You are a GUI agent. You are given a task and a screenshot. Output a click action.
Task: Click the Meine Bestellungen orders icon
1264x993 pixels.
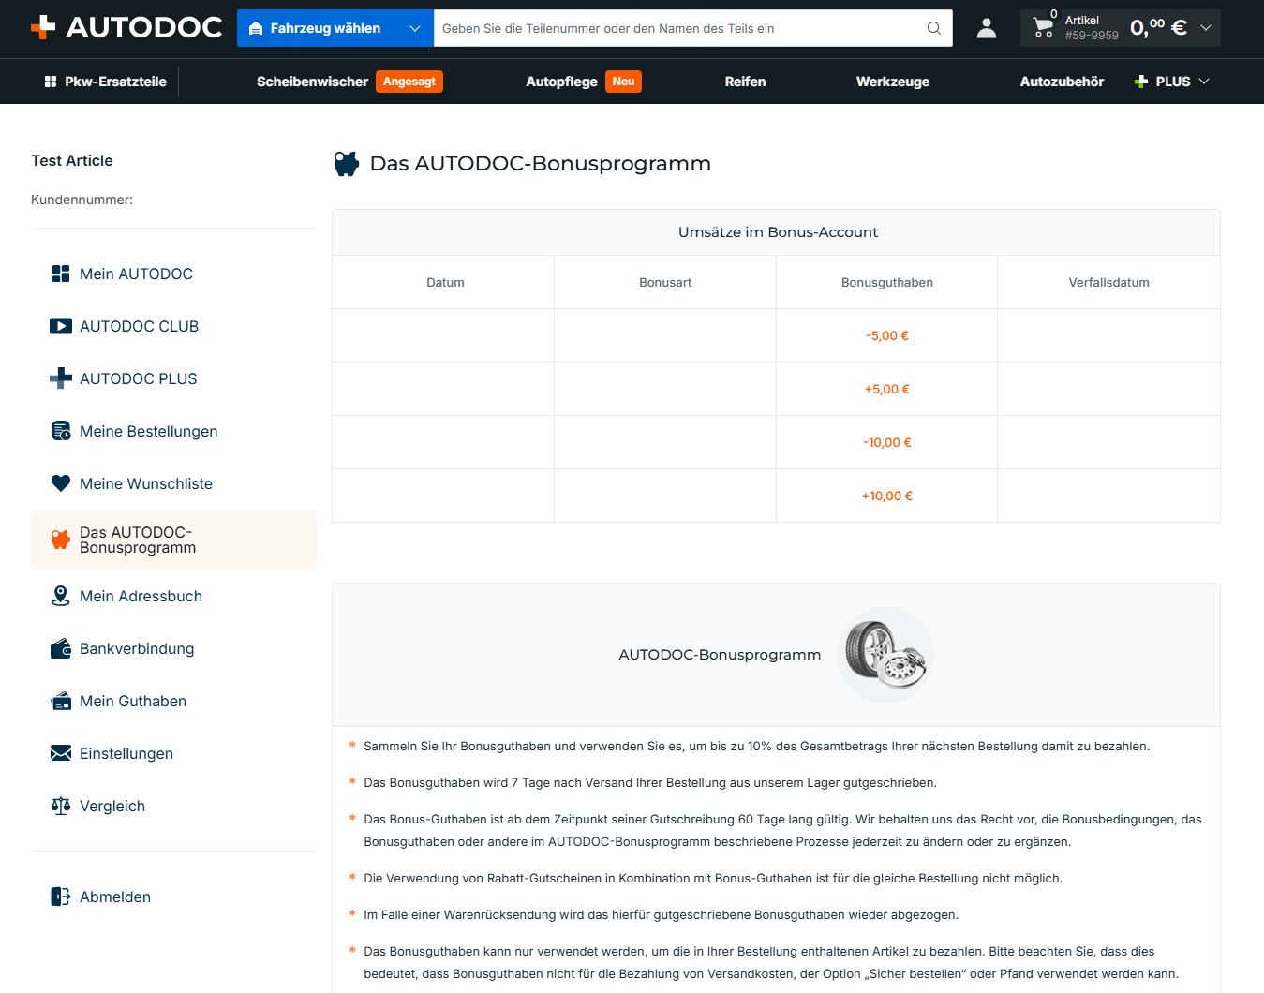point(61,431)
